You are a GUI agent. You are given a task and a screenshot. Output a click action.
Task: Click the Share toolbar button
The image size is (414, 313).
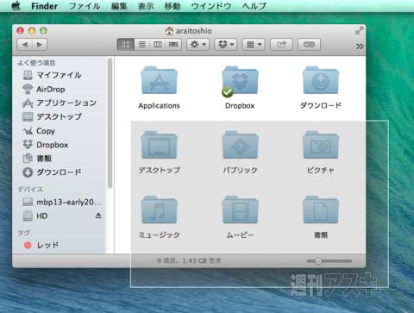click(281, 45)
